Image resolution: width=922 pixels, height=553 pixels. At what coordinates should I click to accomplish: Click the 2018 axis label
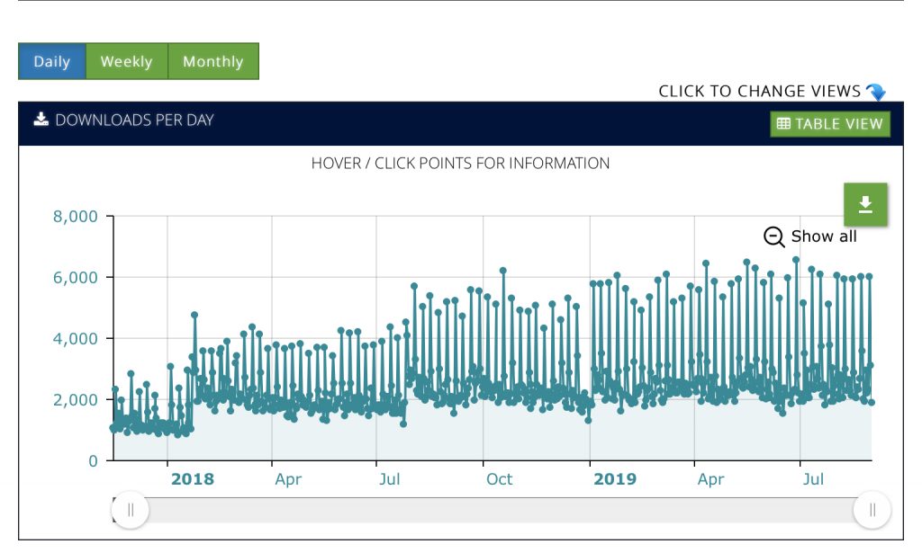(193, 479)
